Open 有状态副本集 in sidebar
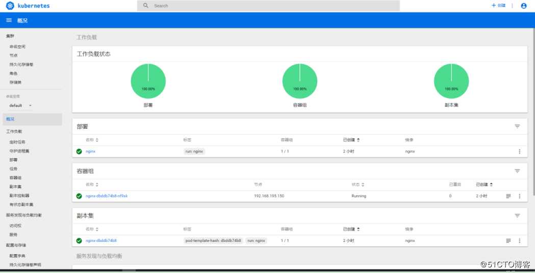The height and width of the screenshot is (273, 535). tap(21, 205)
